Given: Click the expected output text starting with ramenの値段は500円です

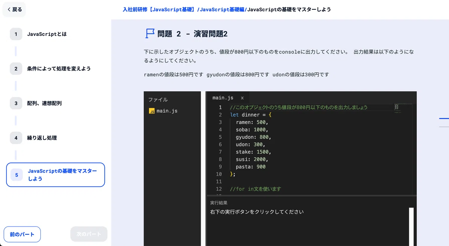Looking at the screenshot, I should [x=236, y=75].
